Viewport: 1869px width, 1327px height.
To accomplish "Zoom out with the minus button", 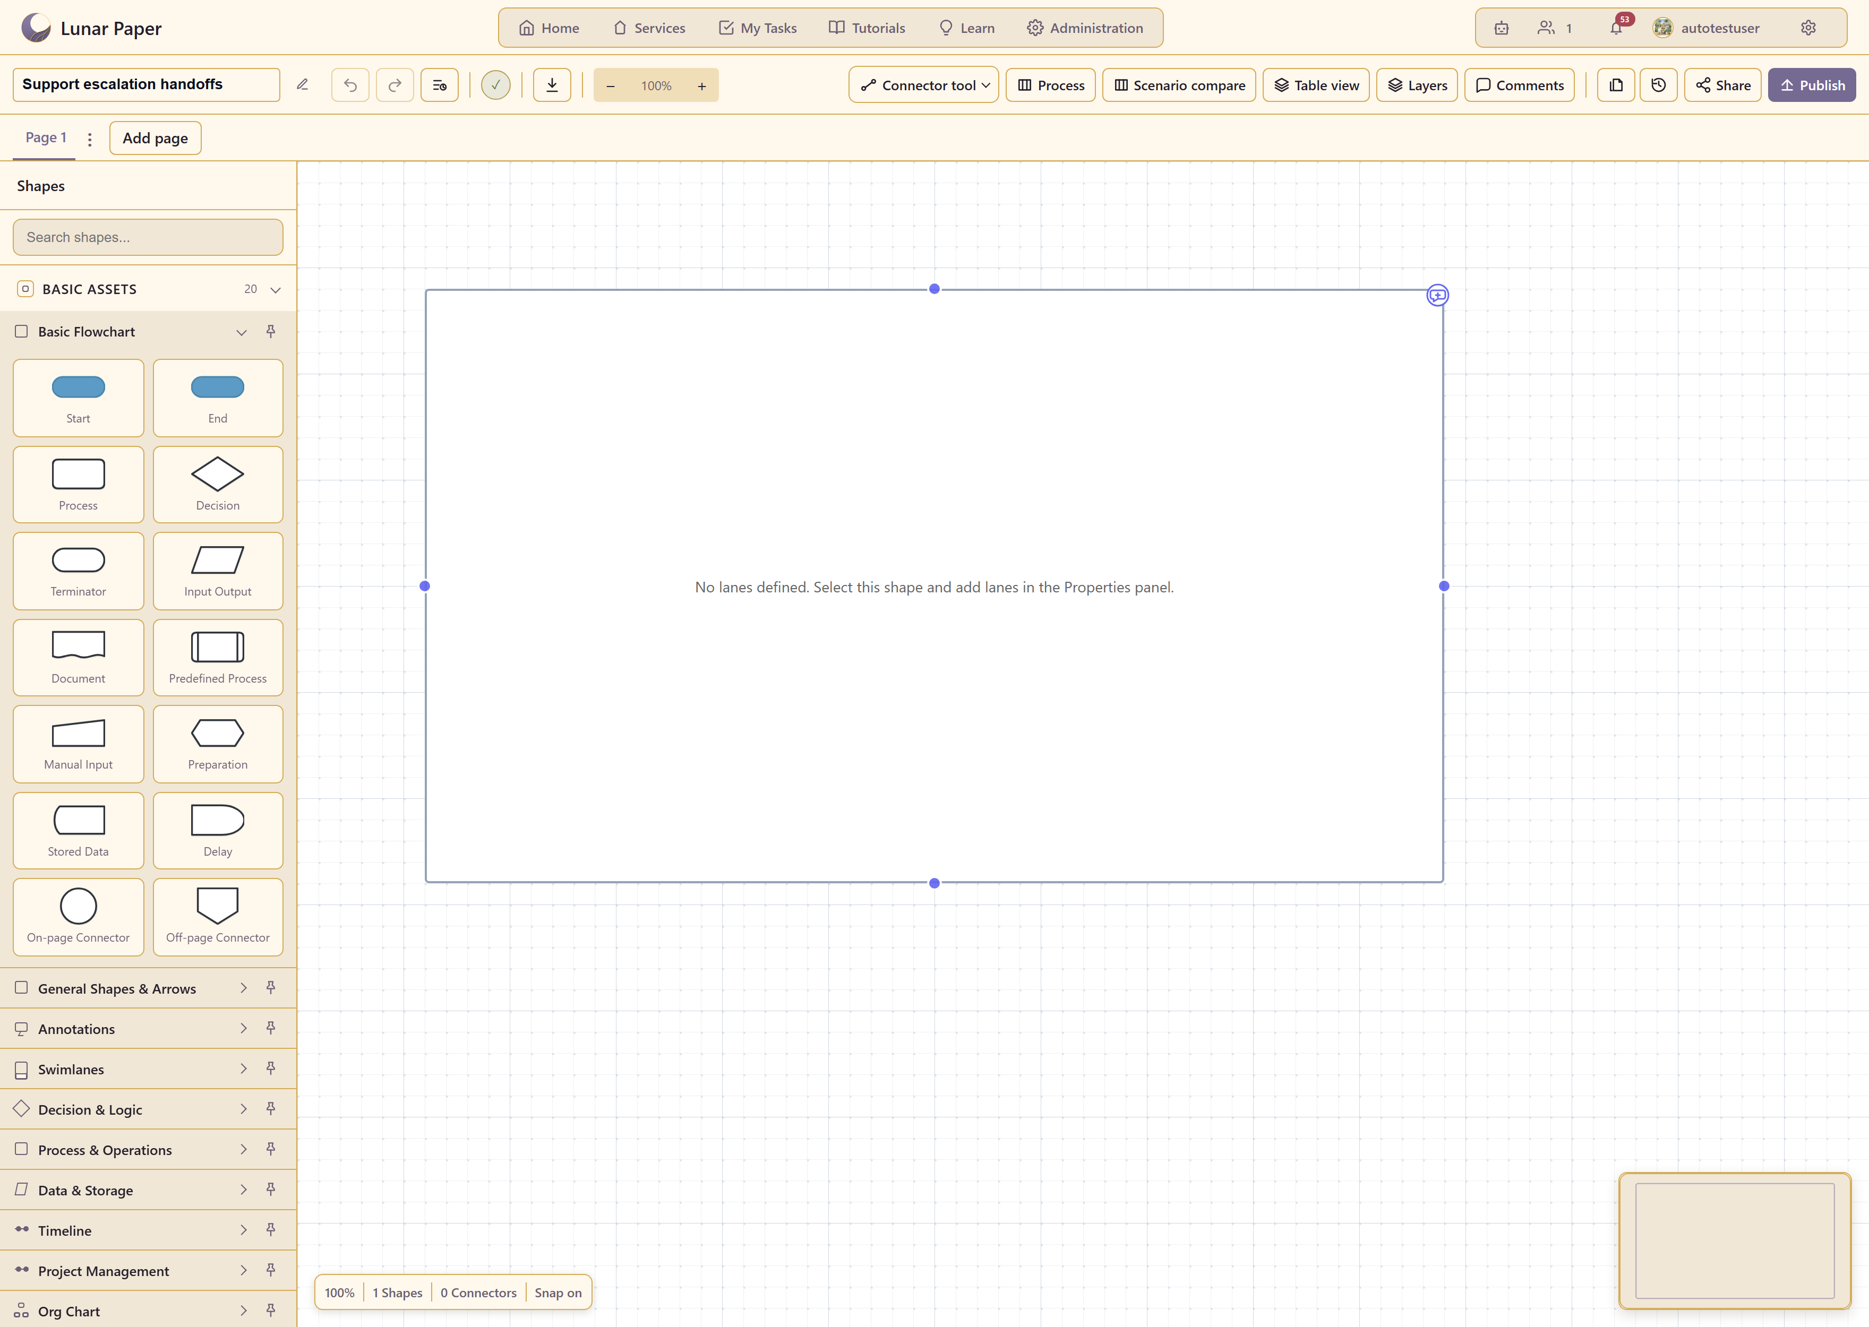I will tap(611, 86).
